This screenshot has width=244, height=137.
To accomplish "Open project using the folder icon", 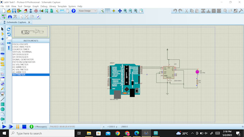I will (9, 11).
